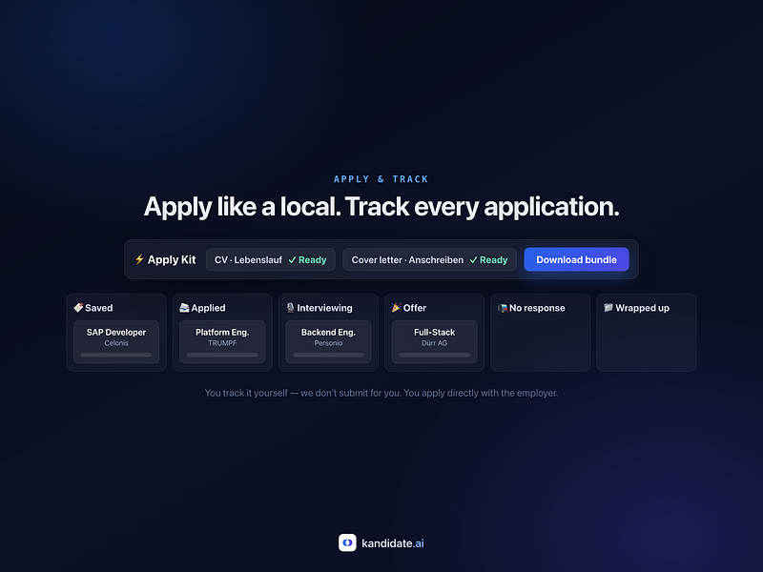Screen dimensions: 763x572
Task: Click the Download bundle button
Action: [576, 259]
